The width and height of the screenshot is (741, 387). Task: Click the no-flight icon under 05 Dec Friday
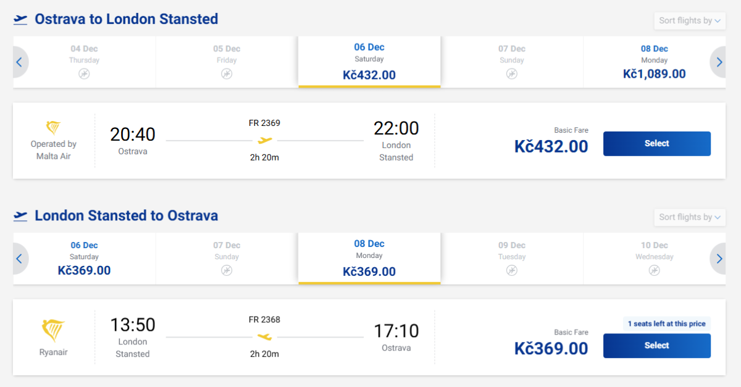227,74
